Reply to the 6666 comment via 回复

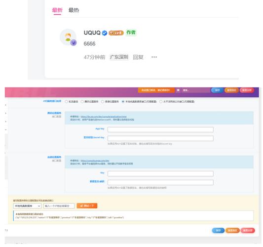click(x=138, y=57)
